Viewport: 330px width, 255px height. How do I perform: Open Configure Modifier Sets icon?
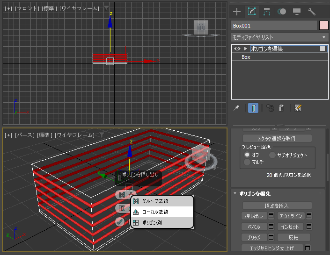[x=298, y=108]
